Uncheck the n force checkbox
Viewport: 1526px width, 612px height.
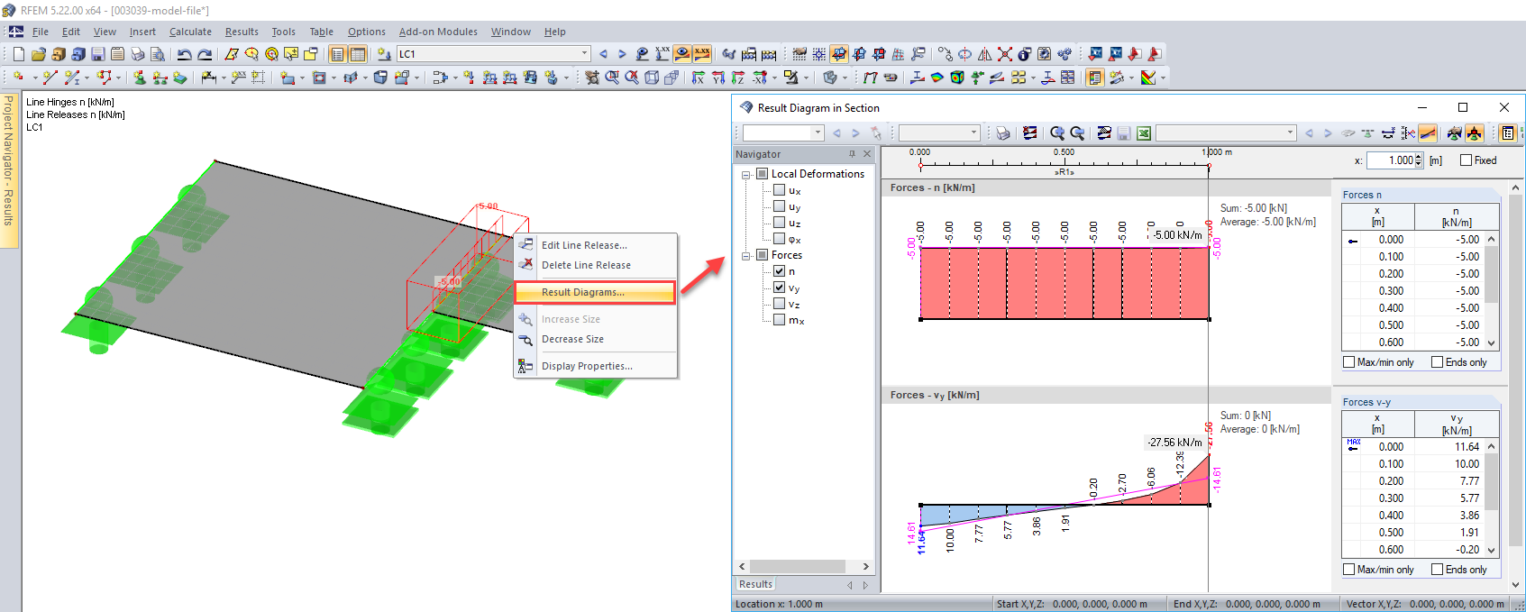780,271
